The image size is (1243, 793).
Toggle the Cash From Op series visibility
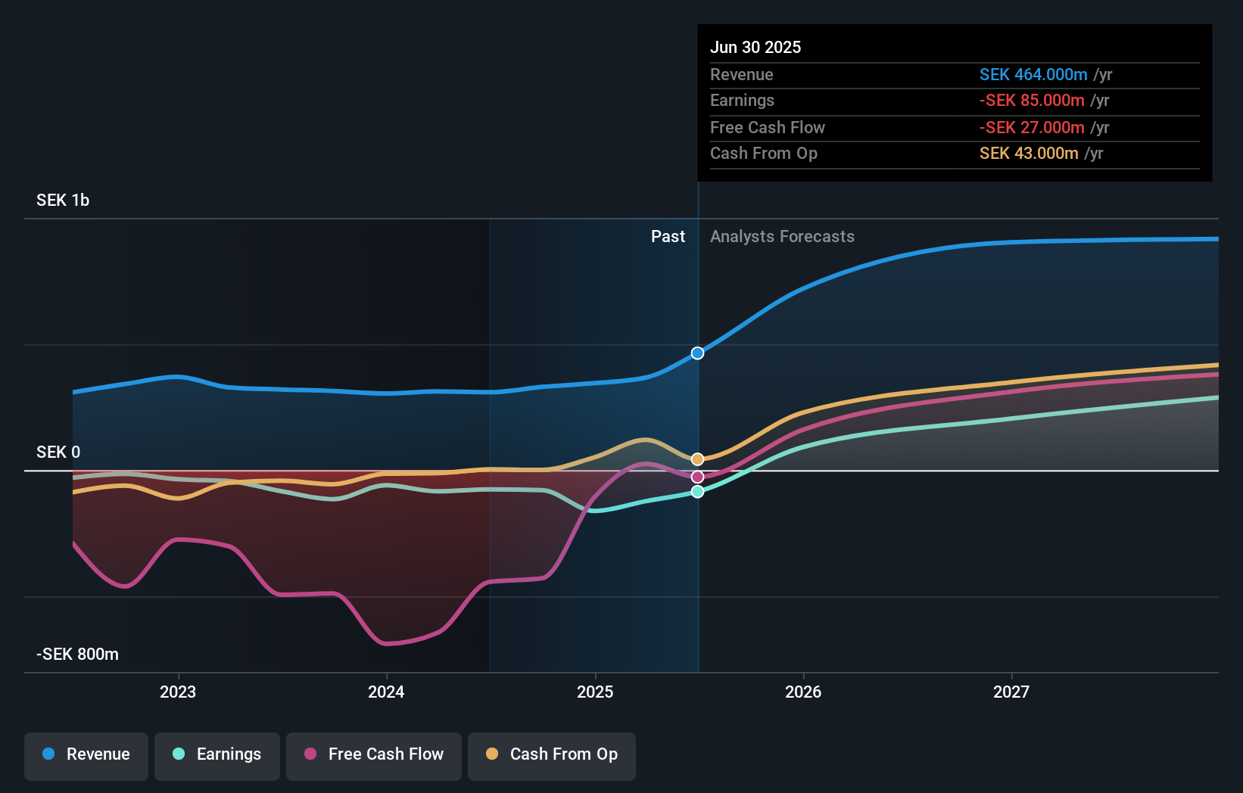551,754
